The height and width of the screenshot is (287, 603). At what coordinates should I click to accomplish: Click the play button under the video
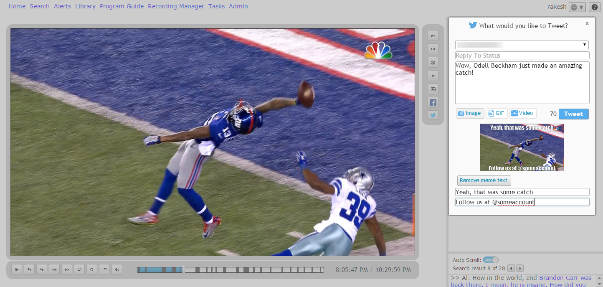pos(17,270)
